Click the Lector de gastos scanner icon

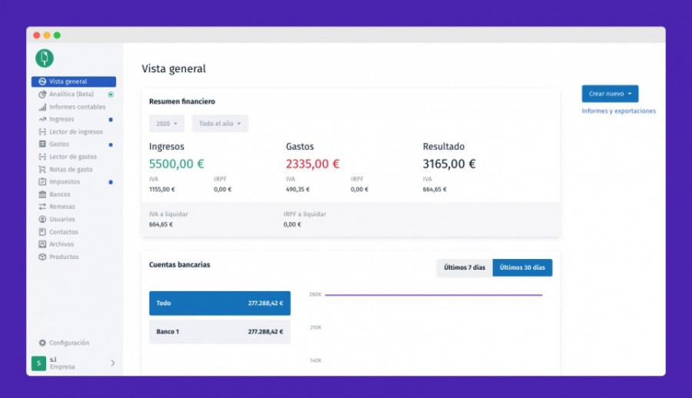point(42,157)
